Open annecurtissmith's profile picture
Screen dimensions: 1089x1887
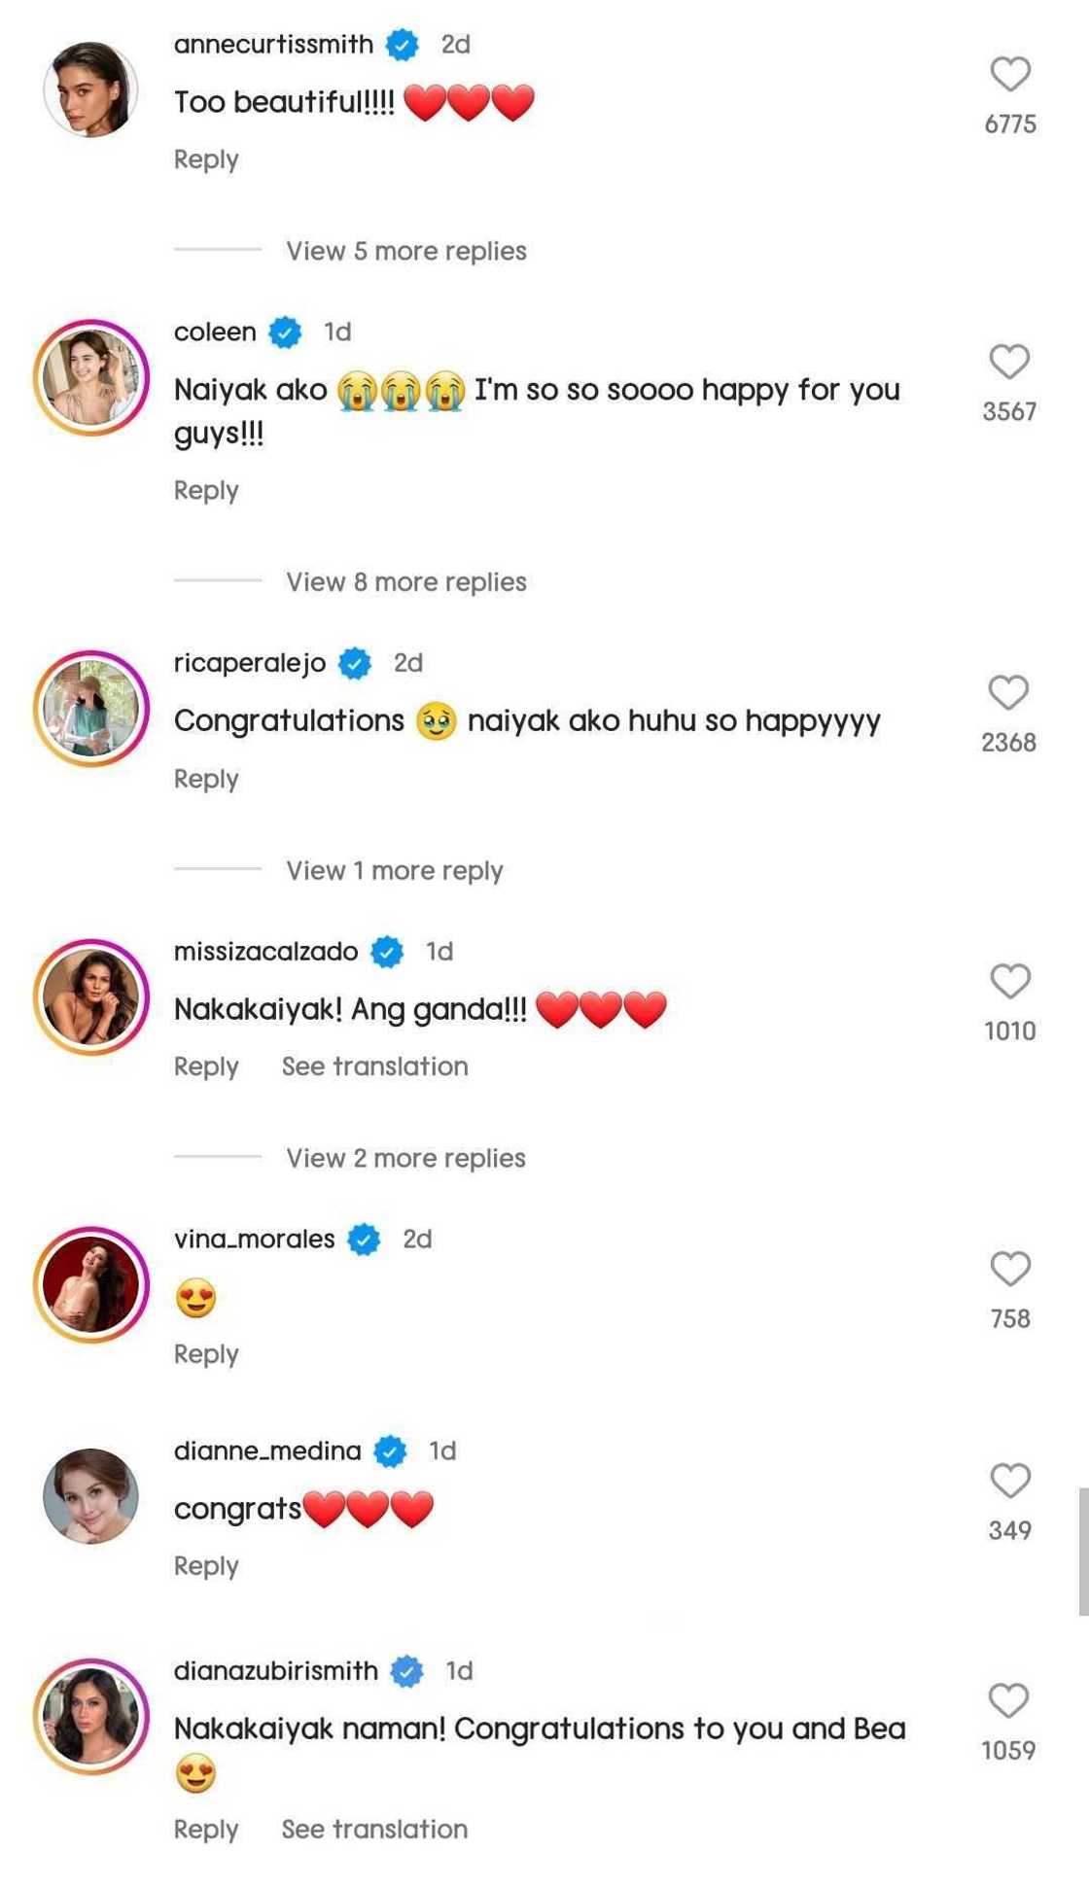click(x=91, y=89)
